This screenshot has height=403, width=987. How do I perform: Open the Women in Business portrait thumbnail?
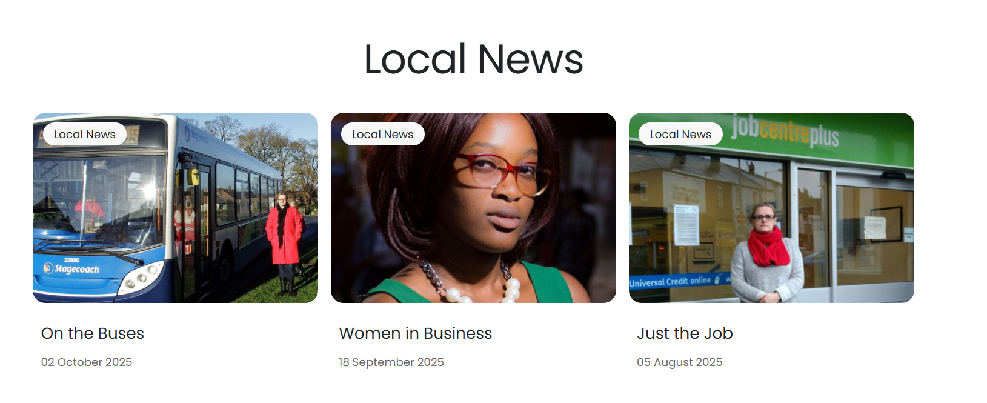pos(473,208)
